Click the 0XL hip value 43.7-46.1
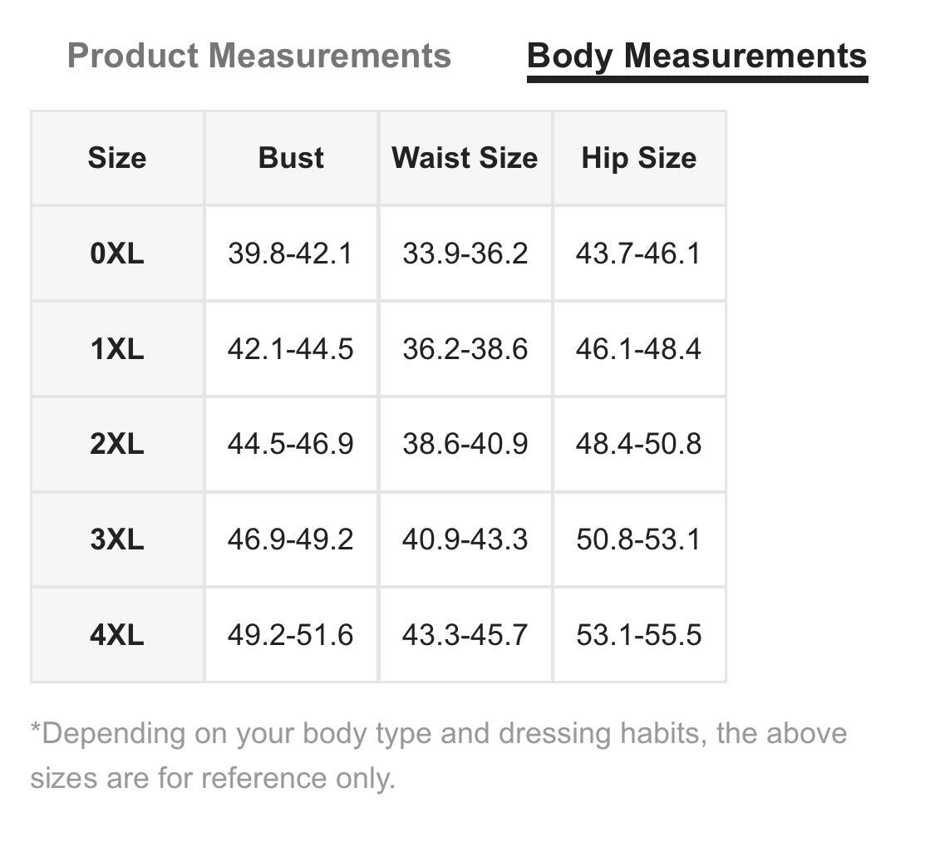 coord(638,254)
